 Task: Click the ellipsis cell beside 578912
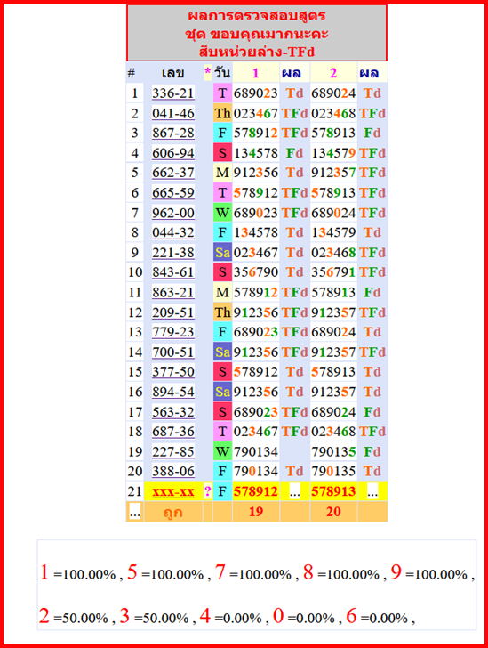coord(294,491)
